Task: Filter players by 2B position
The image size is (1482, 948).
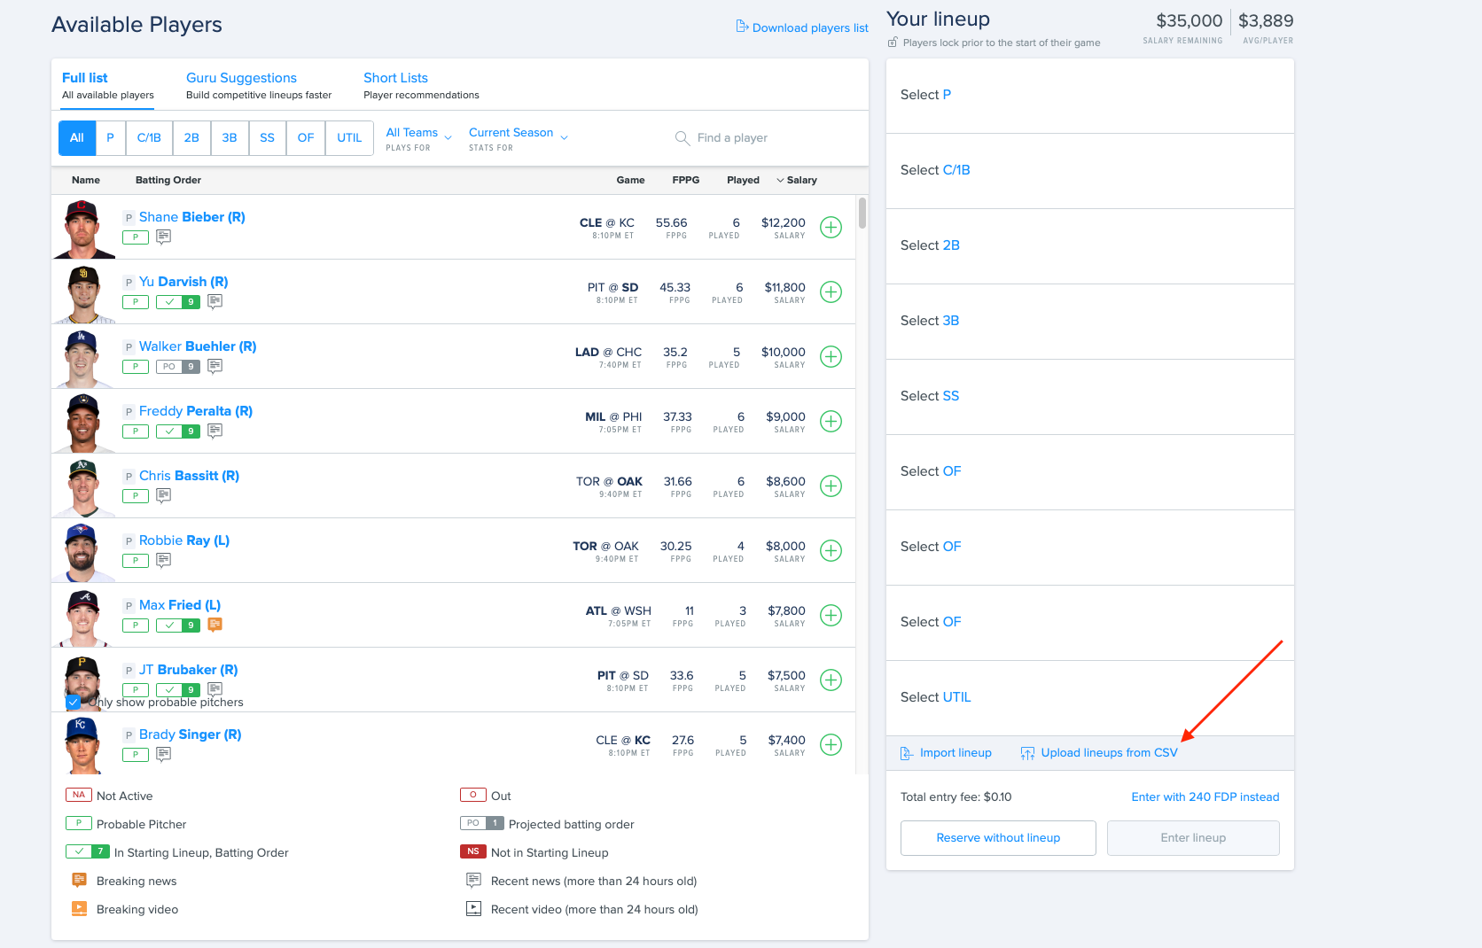Action: [191, 138]
